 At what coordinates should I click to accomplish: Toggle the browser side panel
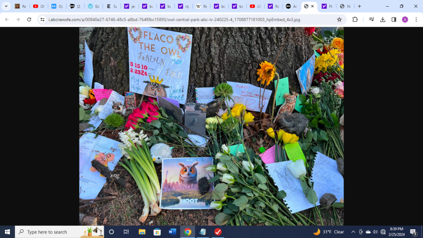tap(394, 19)
